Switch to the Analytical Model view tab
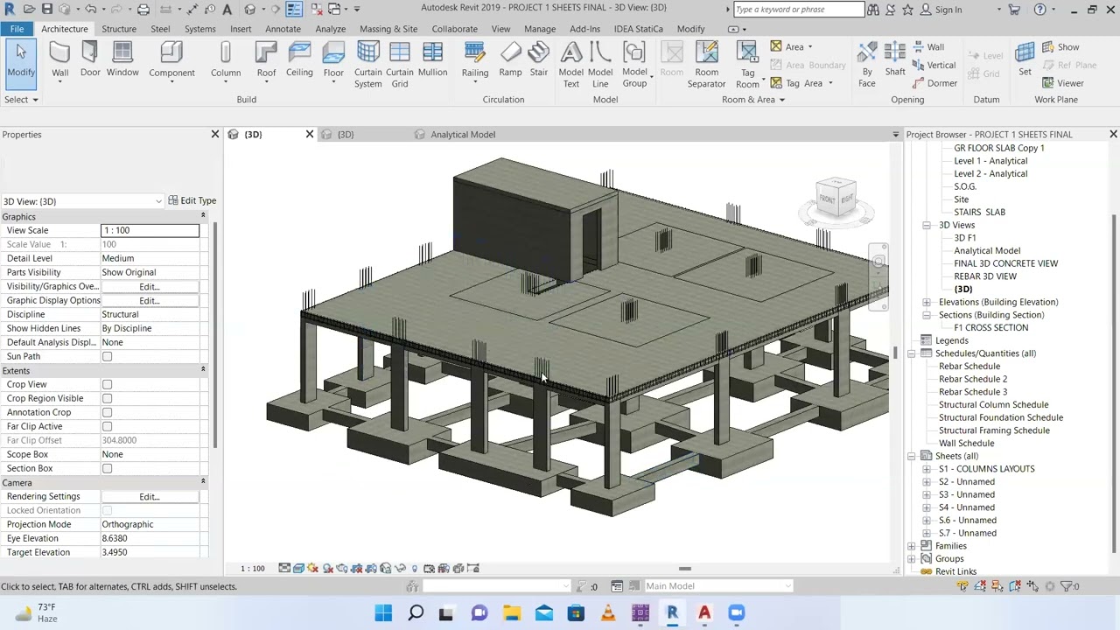Viewport: 1120px width, 630px height. 463,135
